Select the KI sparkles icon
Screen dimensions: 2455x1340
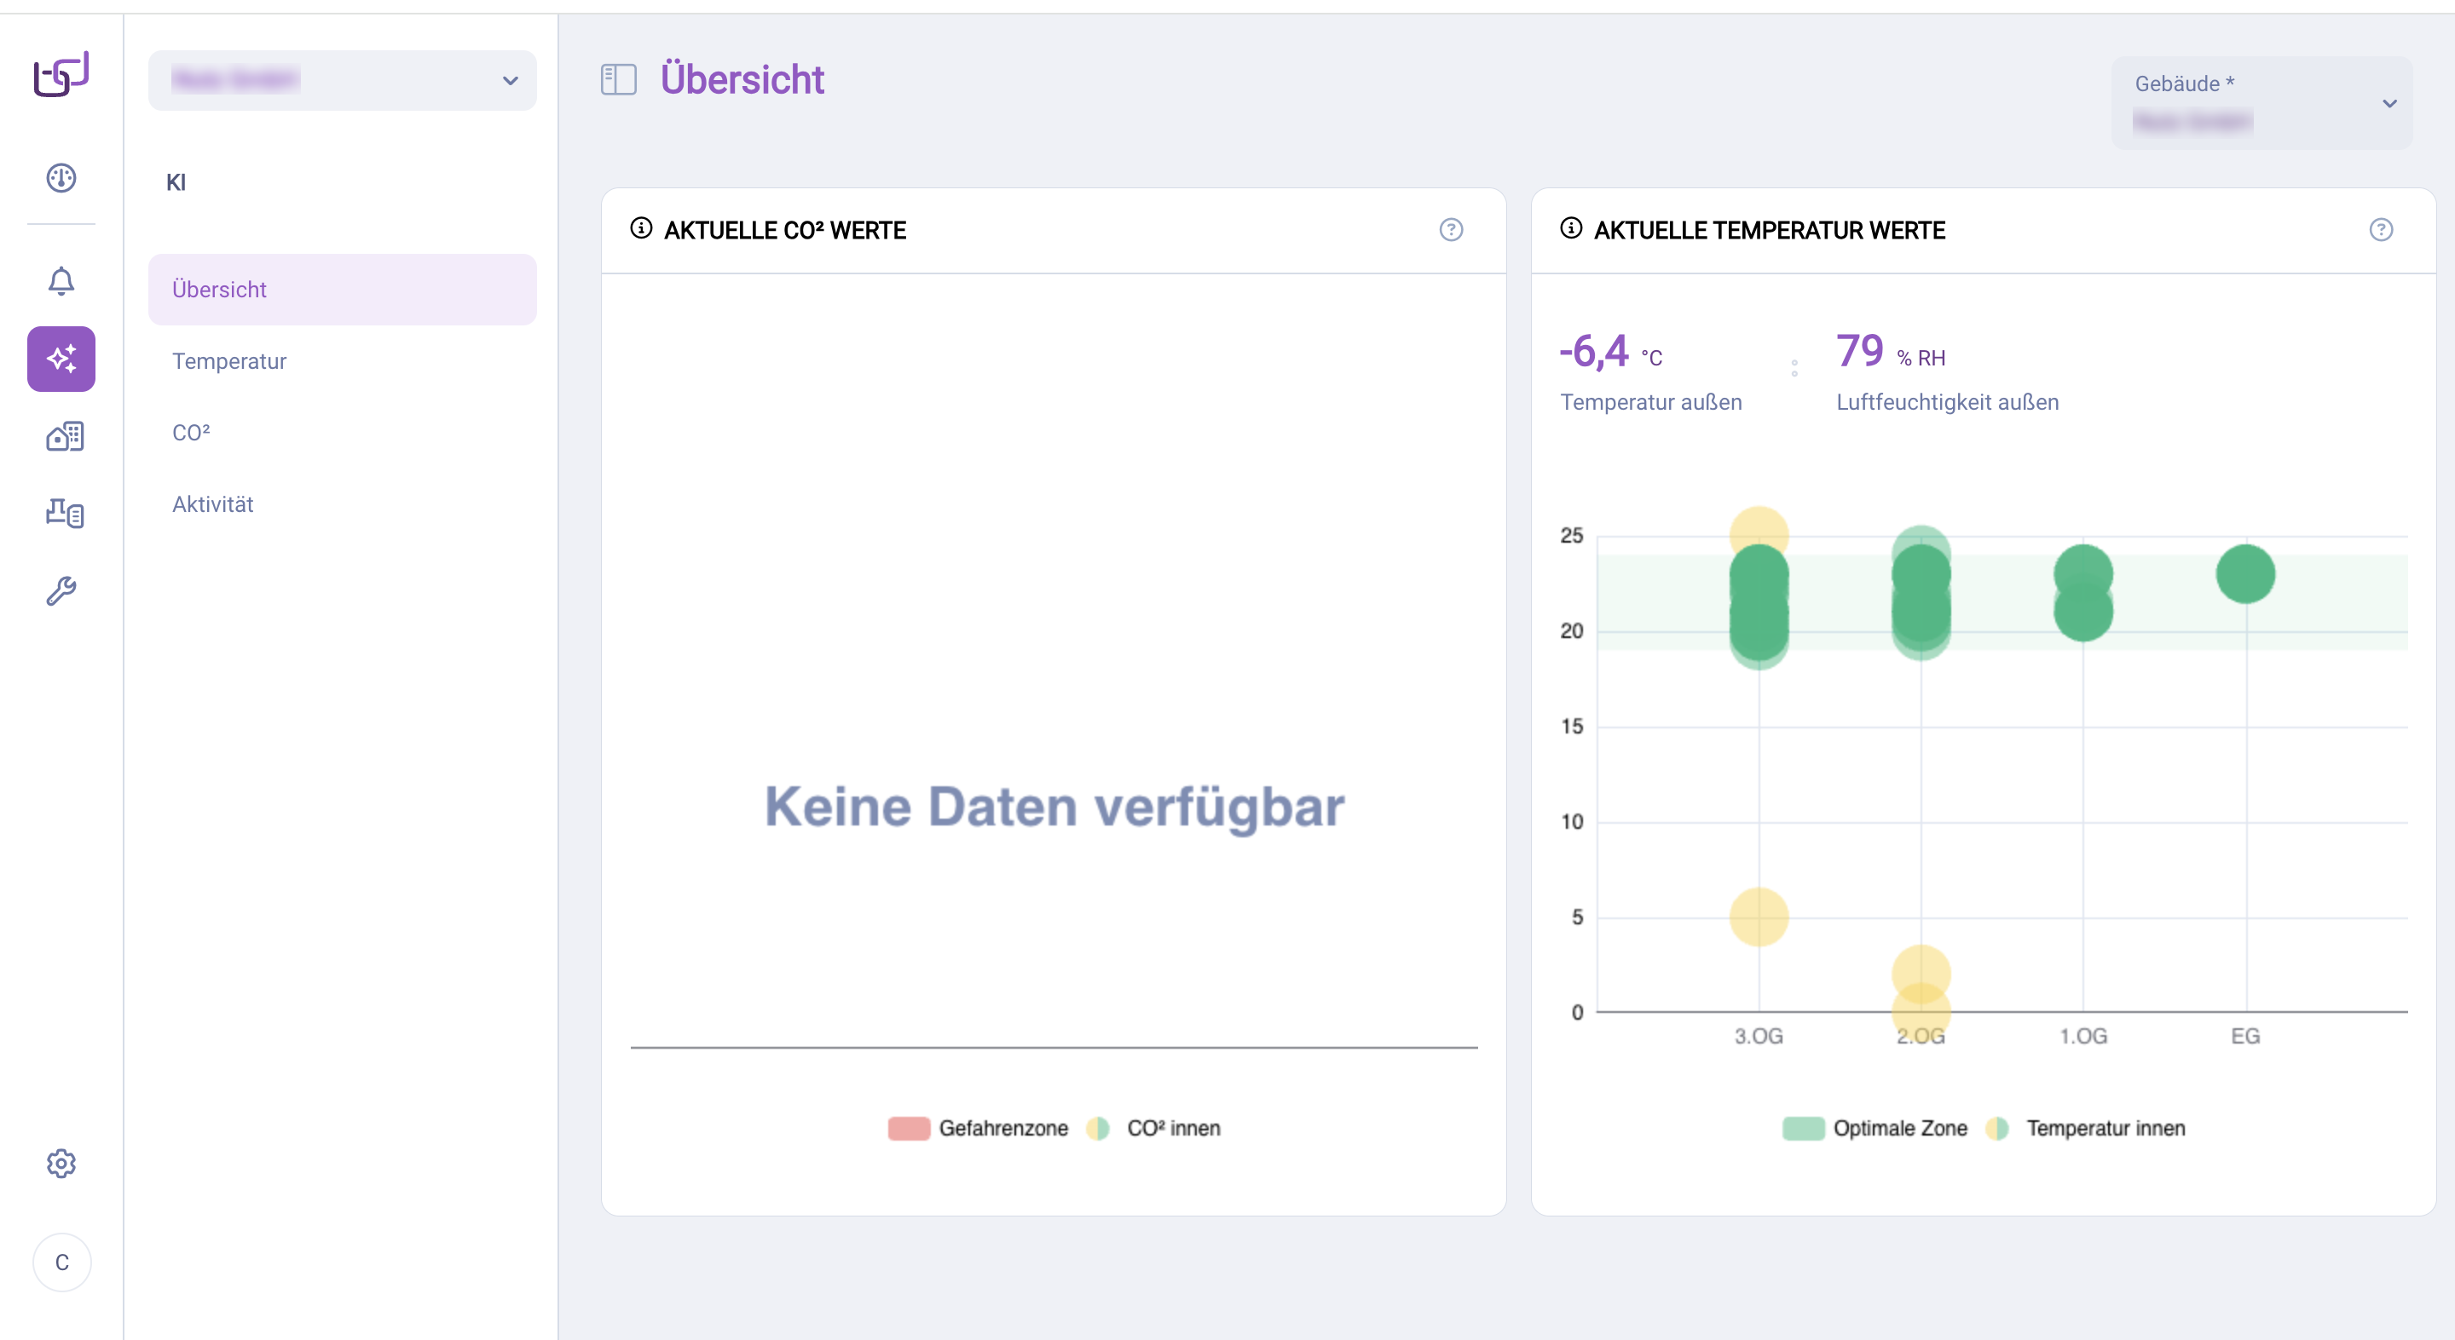(61, 359)
